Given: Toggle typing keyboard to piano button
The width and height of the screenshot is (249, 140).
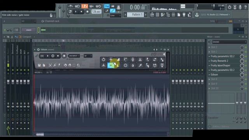Looking at the screenshot, I should [x=107, y=6].
